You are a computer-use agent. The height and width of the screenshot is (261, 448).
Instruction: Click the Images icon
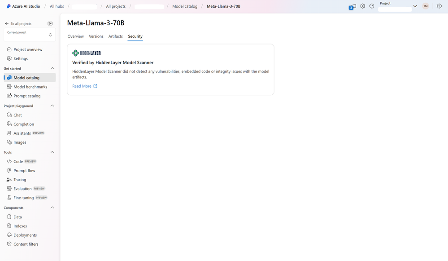click(x=9, y=142)
